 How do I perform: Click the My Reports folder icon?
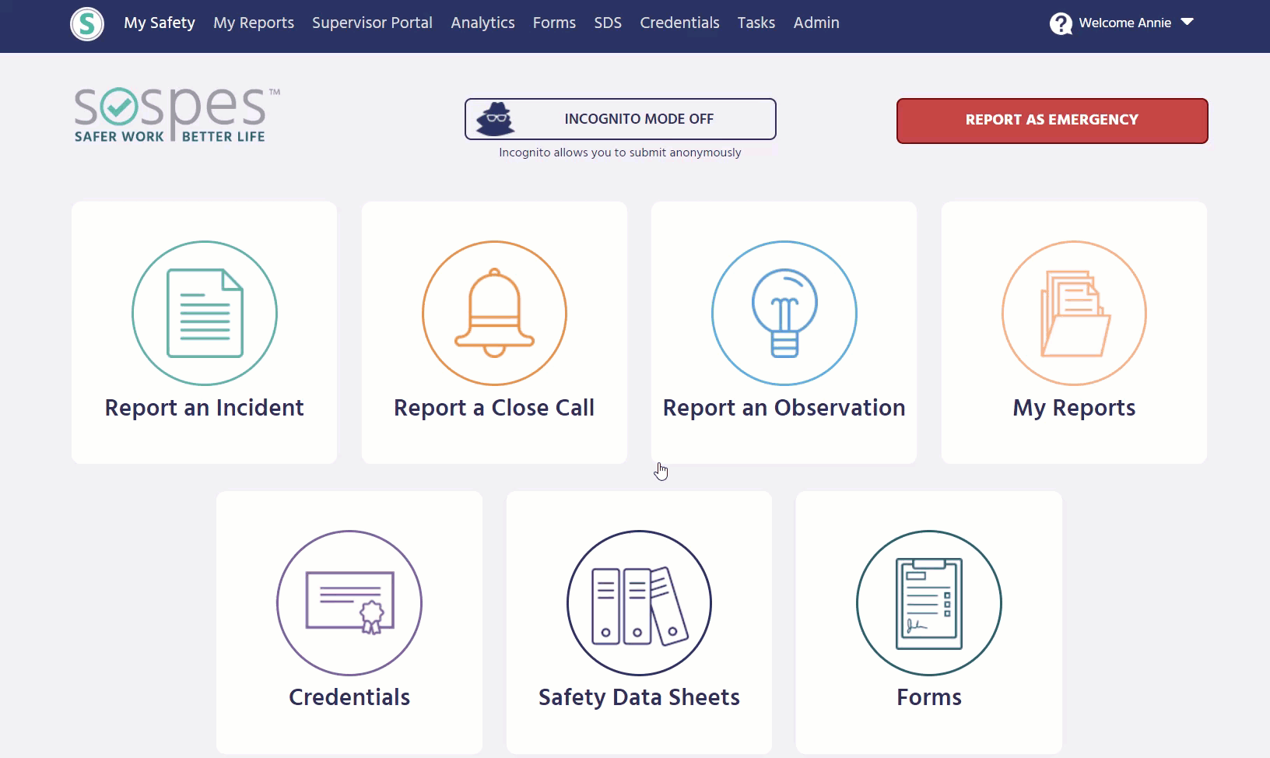tap(1074, 313)
